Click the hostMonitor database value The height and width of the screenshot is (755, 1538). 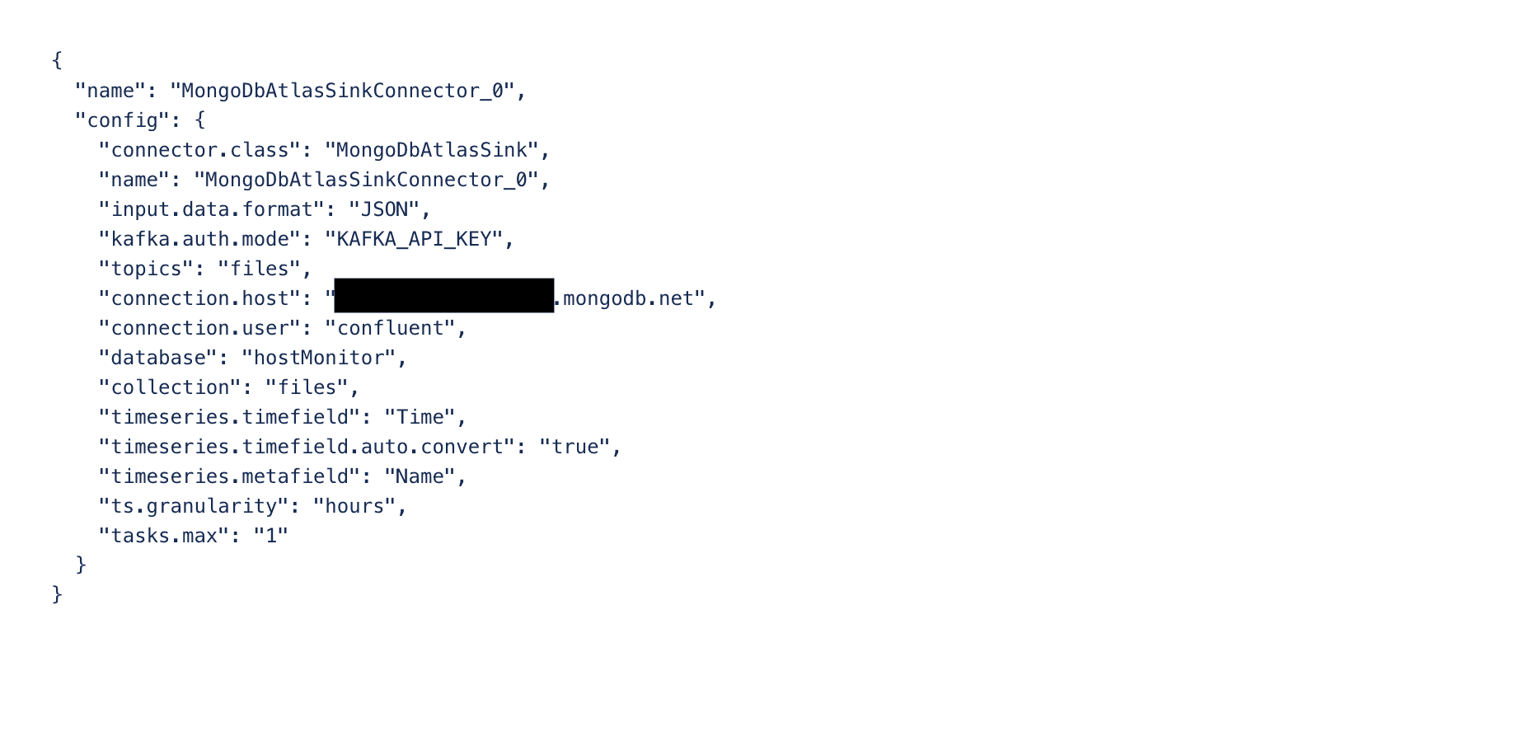pyautogui.click(x=318, y=358)
